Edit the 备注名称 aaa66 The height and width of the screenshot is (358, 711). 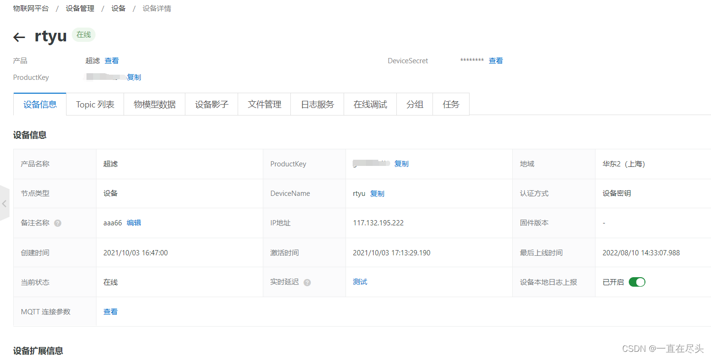[134, 223]
